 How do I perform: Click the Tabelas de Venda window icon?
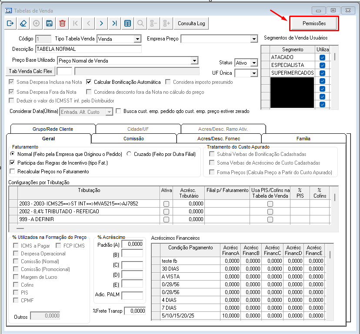(9, 10)
